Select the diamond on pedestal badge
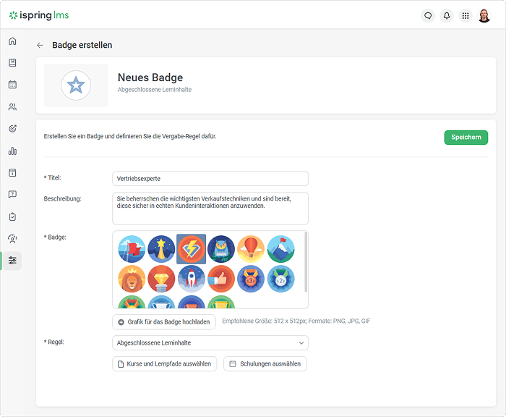The height and width of the screenshot is (417, 506). [161, 279]
